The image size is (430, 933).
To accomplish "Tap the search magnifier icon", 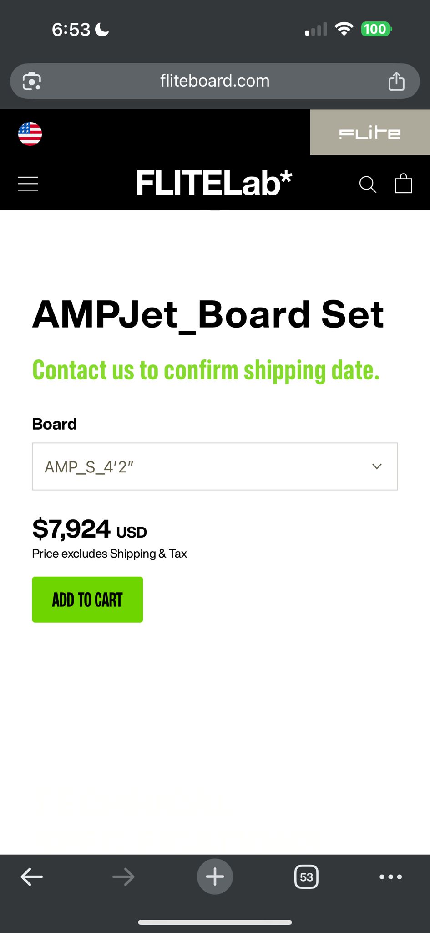I will (368, 185).
